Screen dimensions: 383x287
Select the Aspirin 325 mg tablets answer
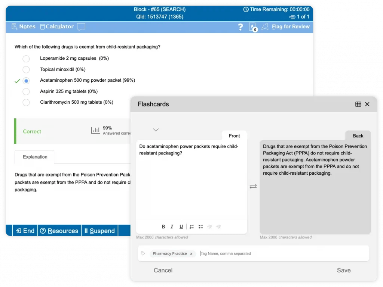tap(26, 91)
